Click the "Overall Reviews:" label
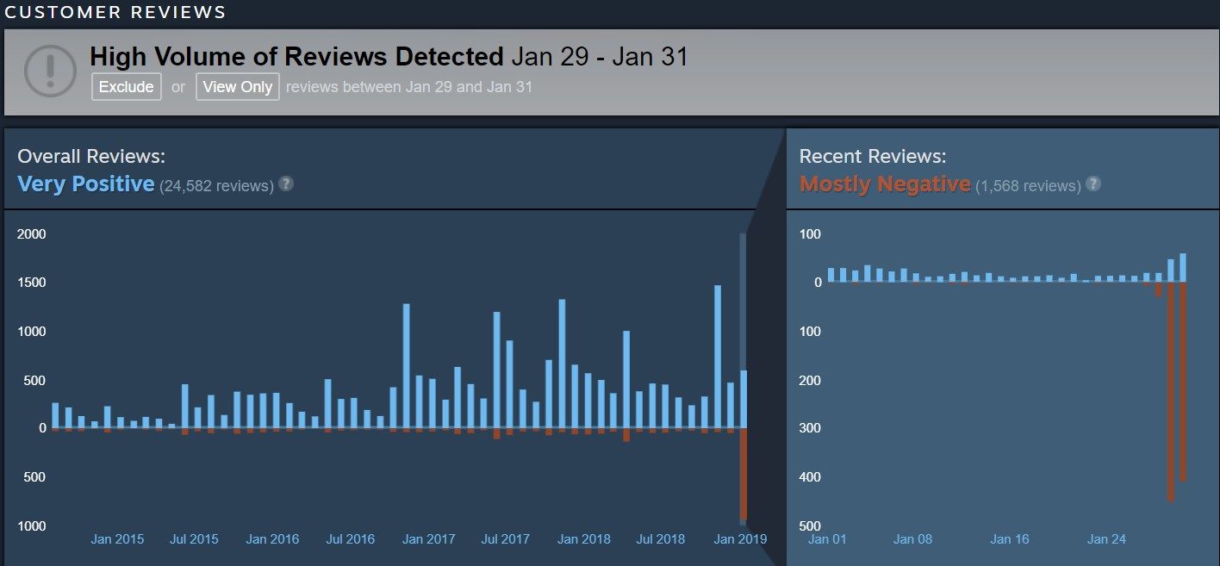 (91, 156)
